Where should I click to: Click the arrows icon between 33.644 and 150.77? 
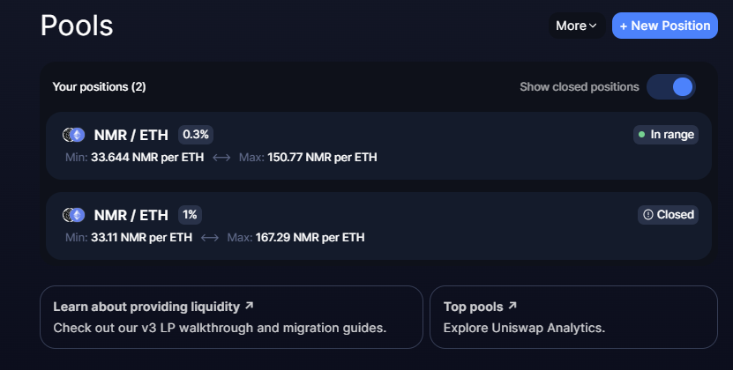(221, 158)
